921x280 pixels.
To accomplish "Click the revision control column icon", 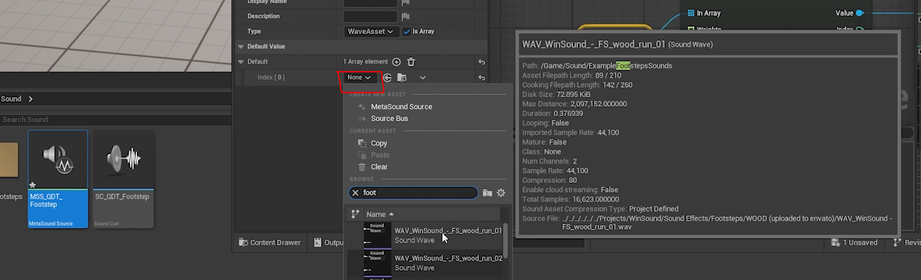I will click(x=355, y=214).
